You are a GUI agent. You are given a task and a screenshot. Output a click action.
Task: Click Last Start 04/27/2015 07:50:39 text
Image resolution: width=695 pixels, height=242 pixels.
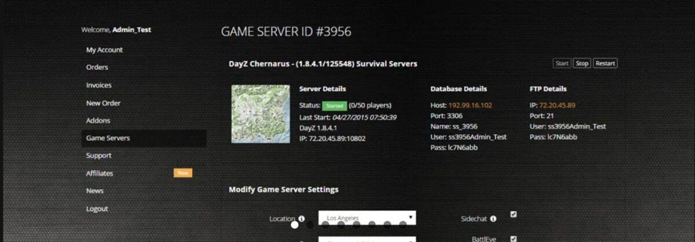pyautogui.click(x=348, y=117)
